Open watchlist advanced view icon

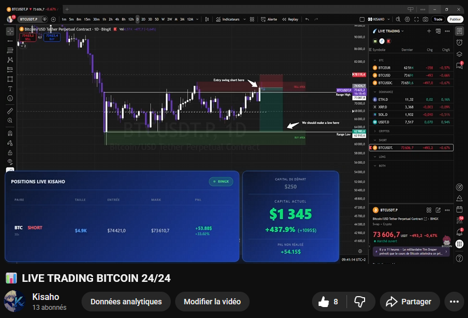coord(438,31)
